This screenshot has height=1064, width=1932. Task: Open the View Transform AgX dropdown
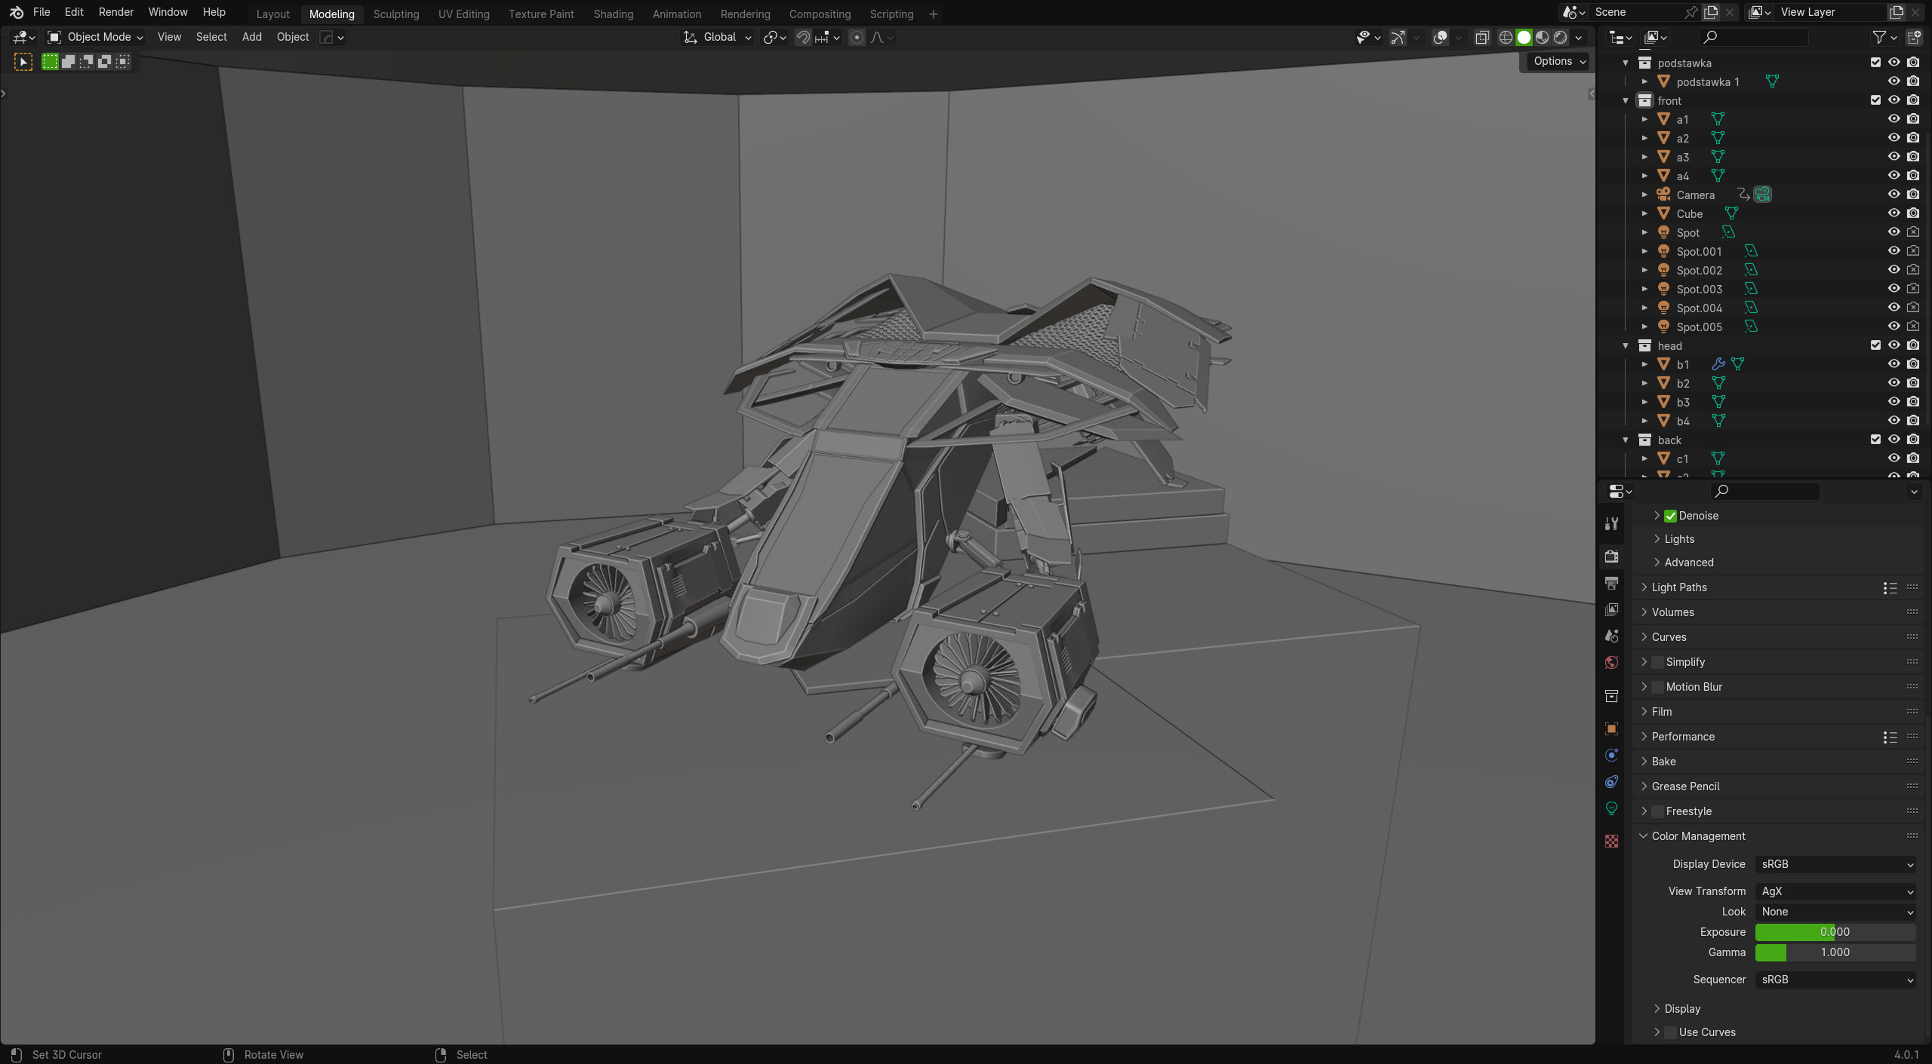pyautogui.click(x=1835, y=891)
